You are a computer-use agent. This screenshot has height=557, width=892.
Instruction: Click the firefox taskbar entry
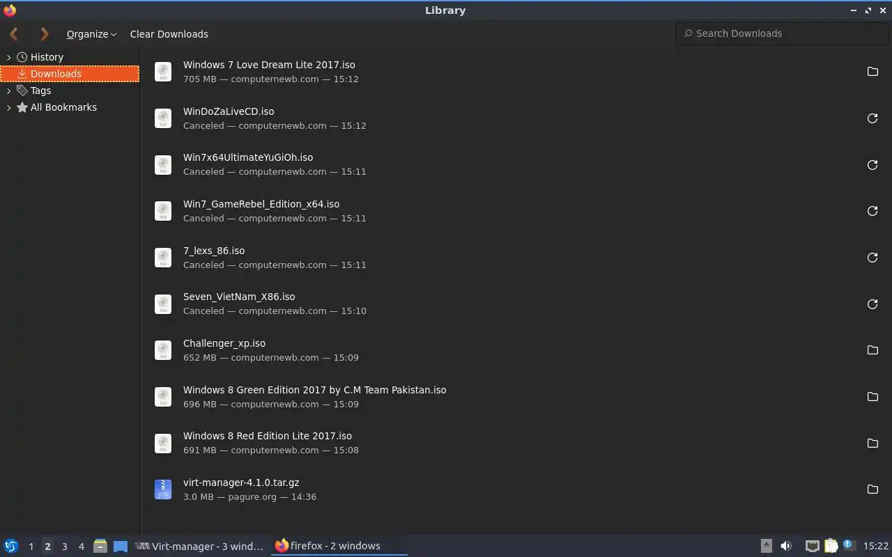[339, 546]
